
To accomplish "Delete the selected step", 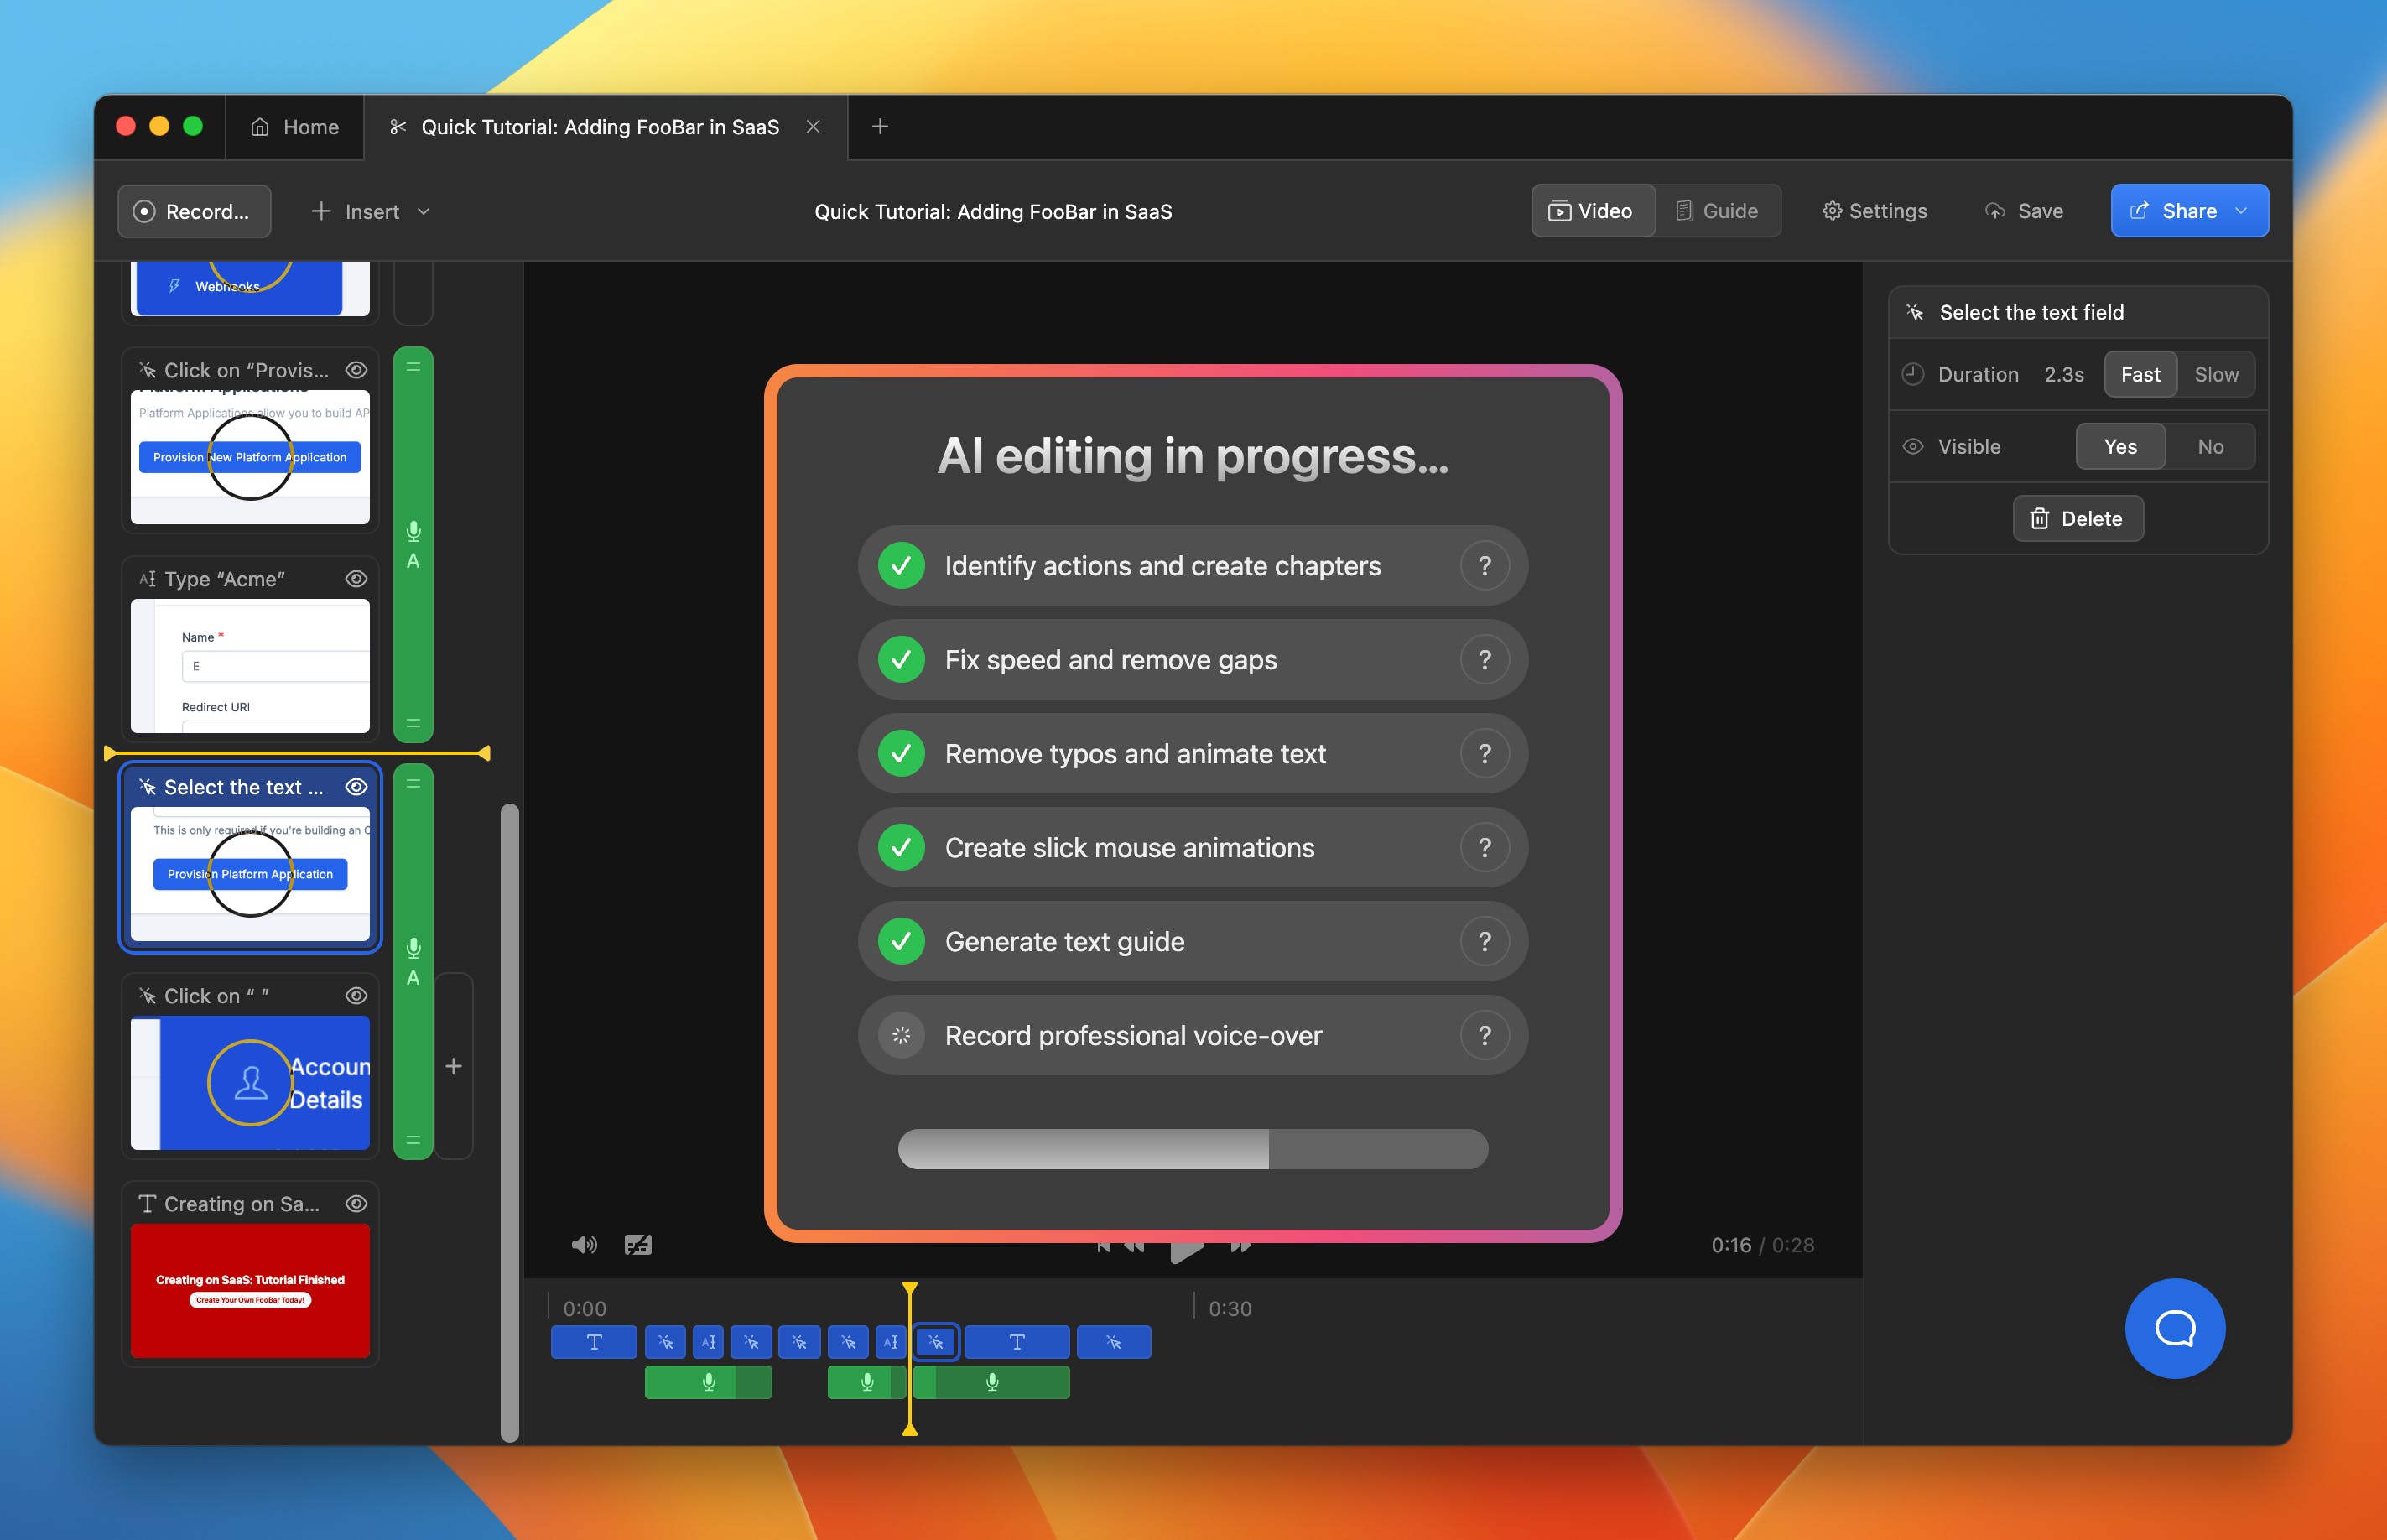I will 2077,519.
